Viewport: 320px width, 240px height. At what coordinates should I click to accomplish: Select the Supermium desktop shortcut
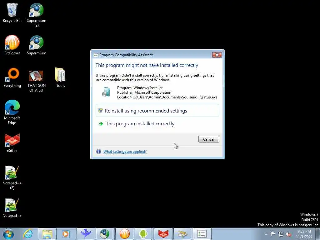pos(37,45)
